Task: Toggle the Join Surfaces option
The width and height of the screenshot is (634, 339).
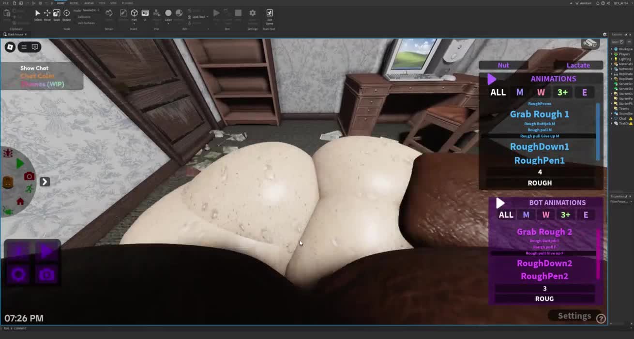Action: click(86, 23)
